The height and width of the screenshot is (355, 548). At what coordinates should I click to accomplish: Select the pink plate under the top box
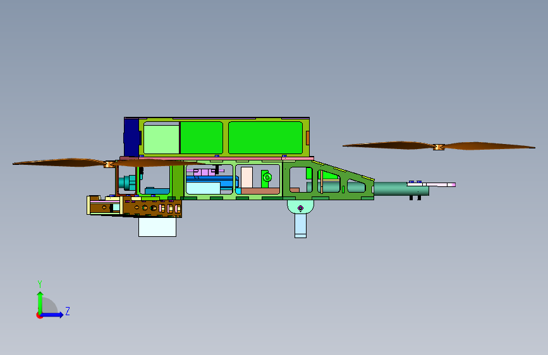pyautogui.click(x=217, y=159)
